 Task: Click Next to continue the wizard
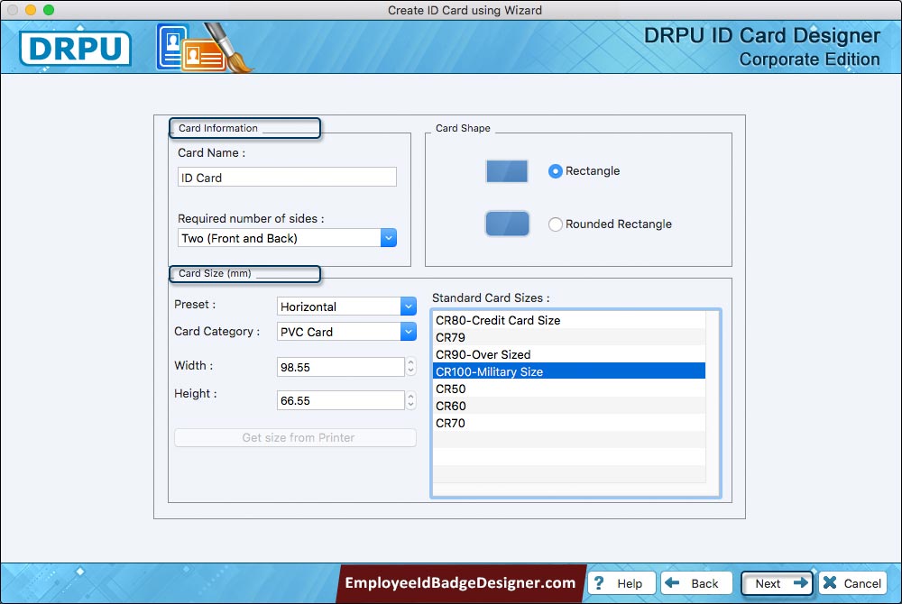(x=777, y=583)
